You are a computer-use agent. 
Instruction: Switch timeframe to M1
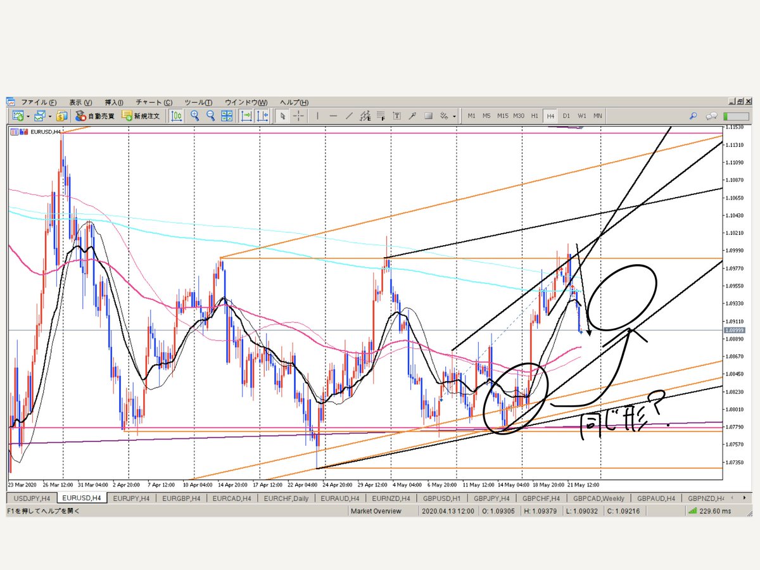click(471, 116)
